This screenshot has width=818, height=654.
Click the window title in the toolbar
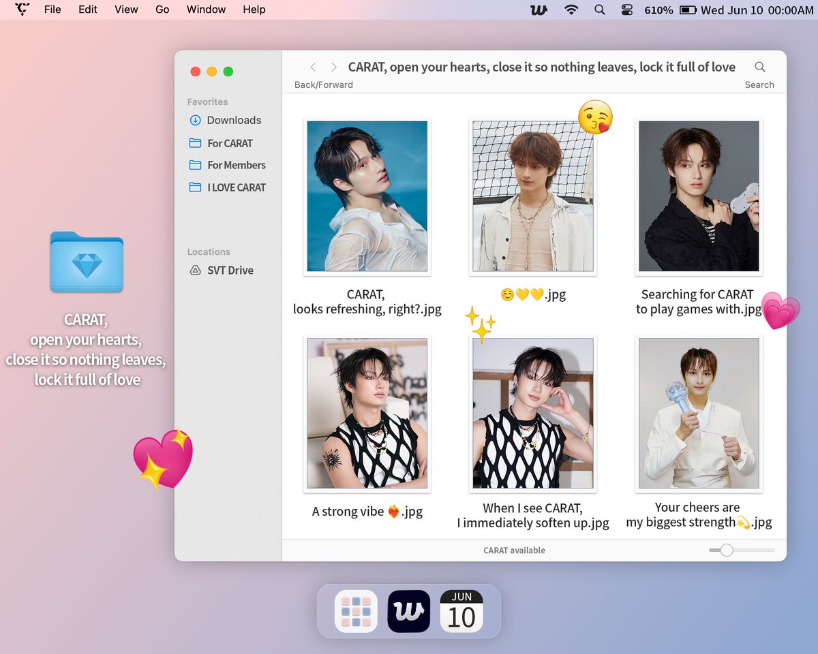(x=542, y=67)
